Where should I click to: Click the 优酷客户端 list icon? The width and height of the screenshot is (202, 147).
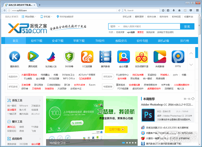[x=143, y=133]
